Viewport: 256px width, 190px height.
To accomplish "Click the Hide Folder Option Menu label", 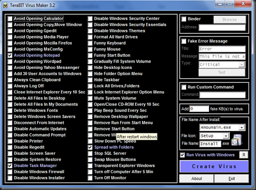I will coord(118,74).
